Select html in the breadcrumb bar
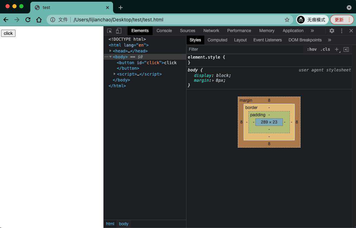This screenshot has width=356, height=228. pos(110,224)
